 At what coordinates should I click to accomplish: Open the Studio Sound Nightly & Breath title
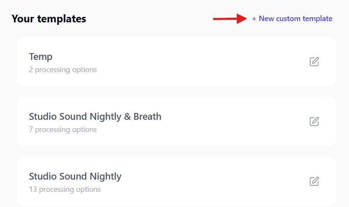click(95, 116)
